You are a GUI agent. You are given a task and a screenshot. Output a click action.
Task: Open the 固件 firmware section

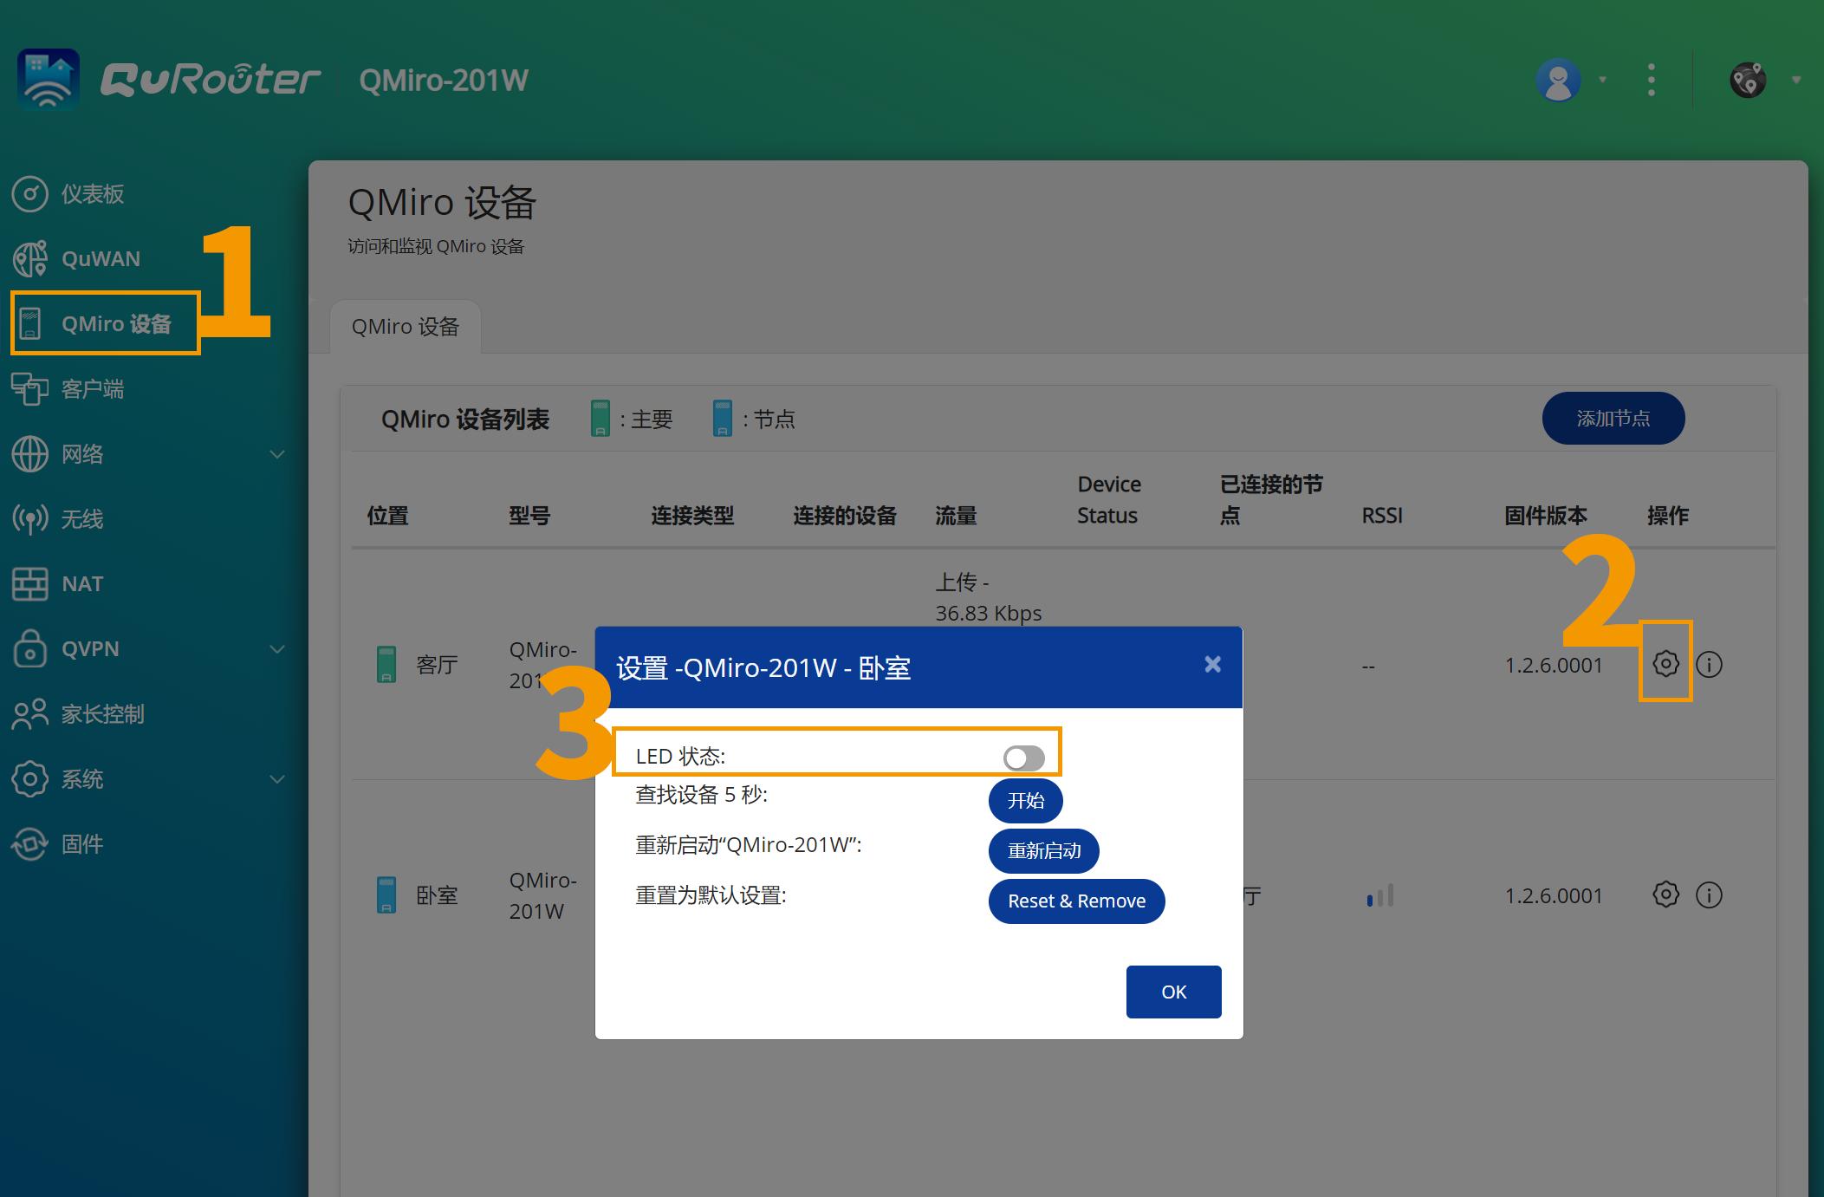pyautogui.click(x=30, y=843)
